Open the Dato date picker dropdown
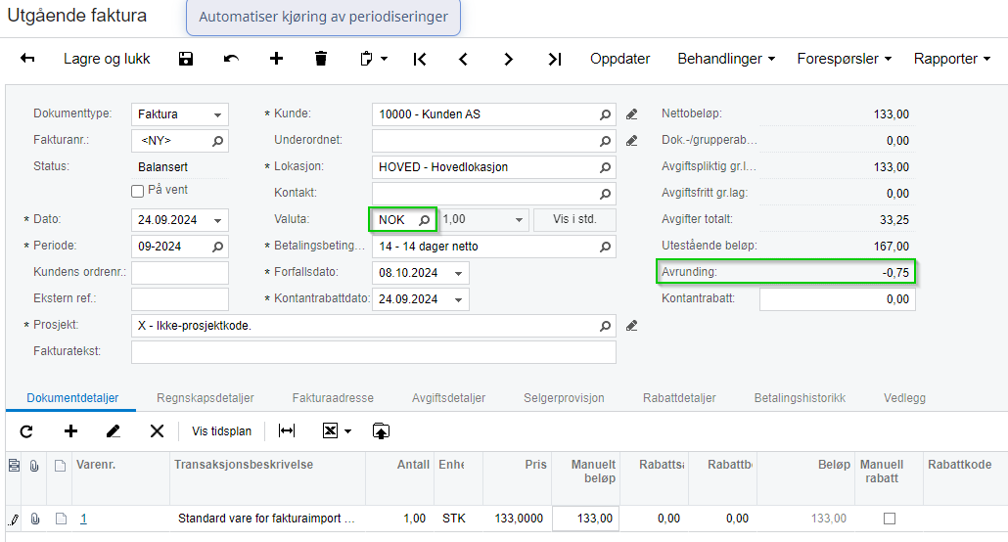Viewport: 1008px width, 542px height. (217, 220)
